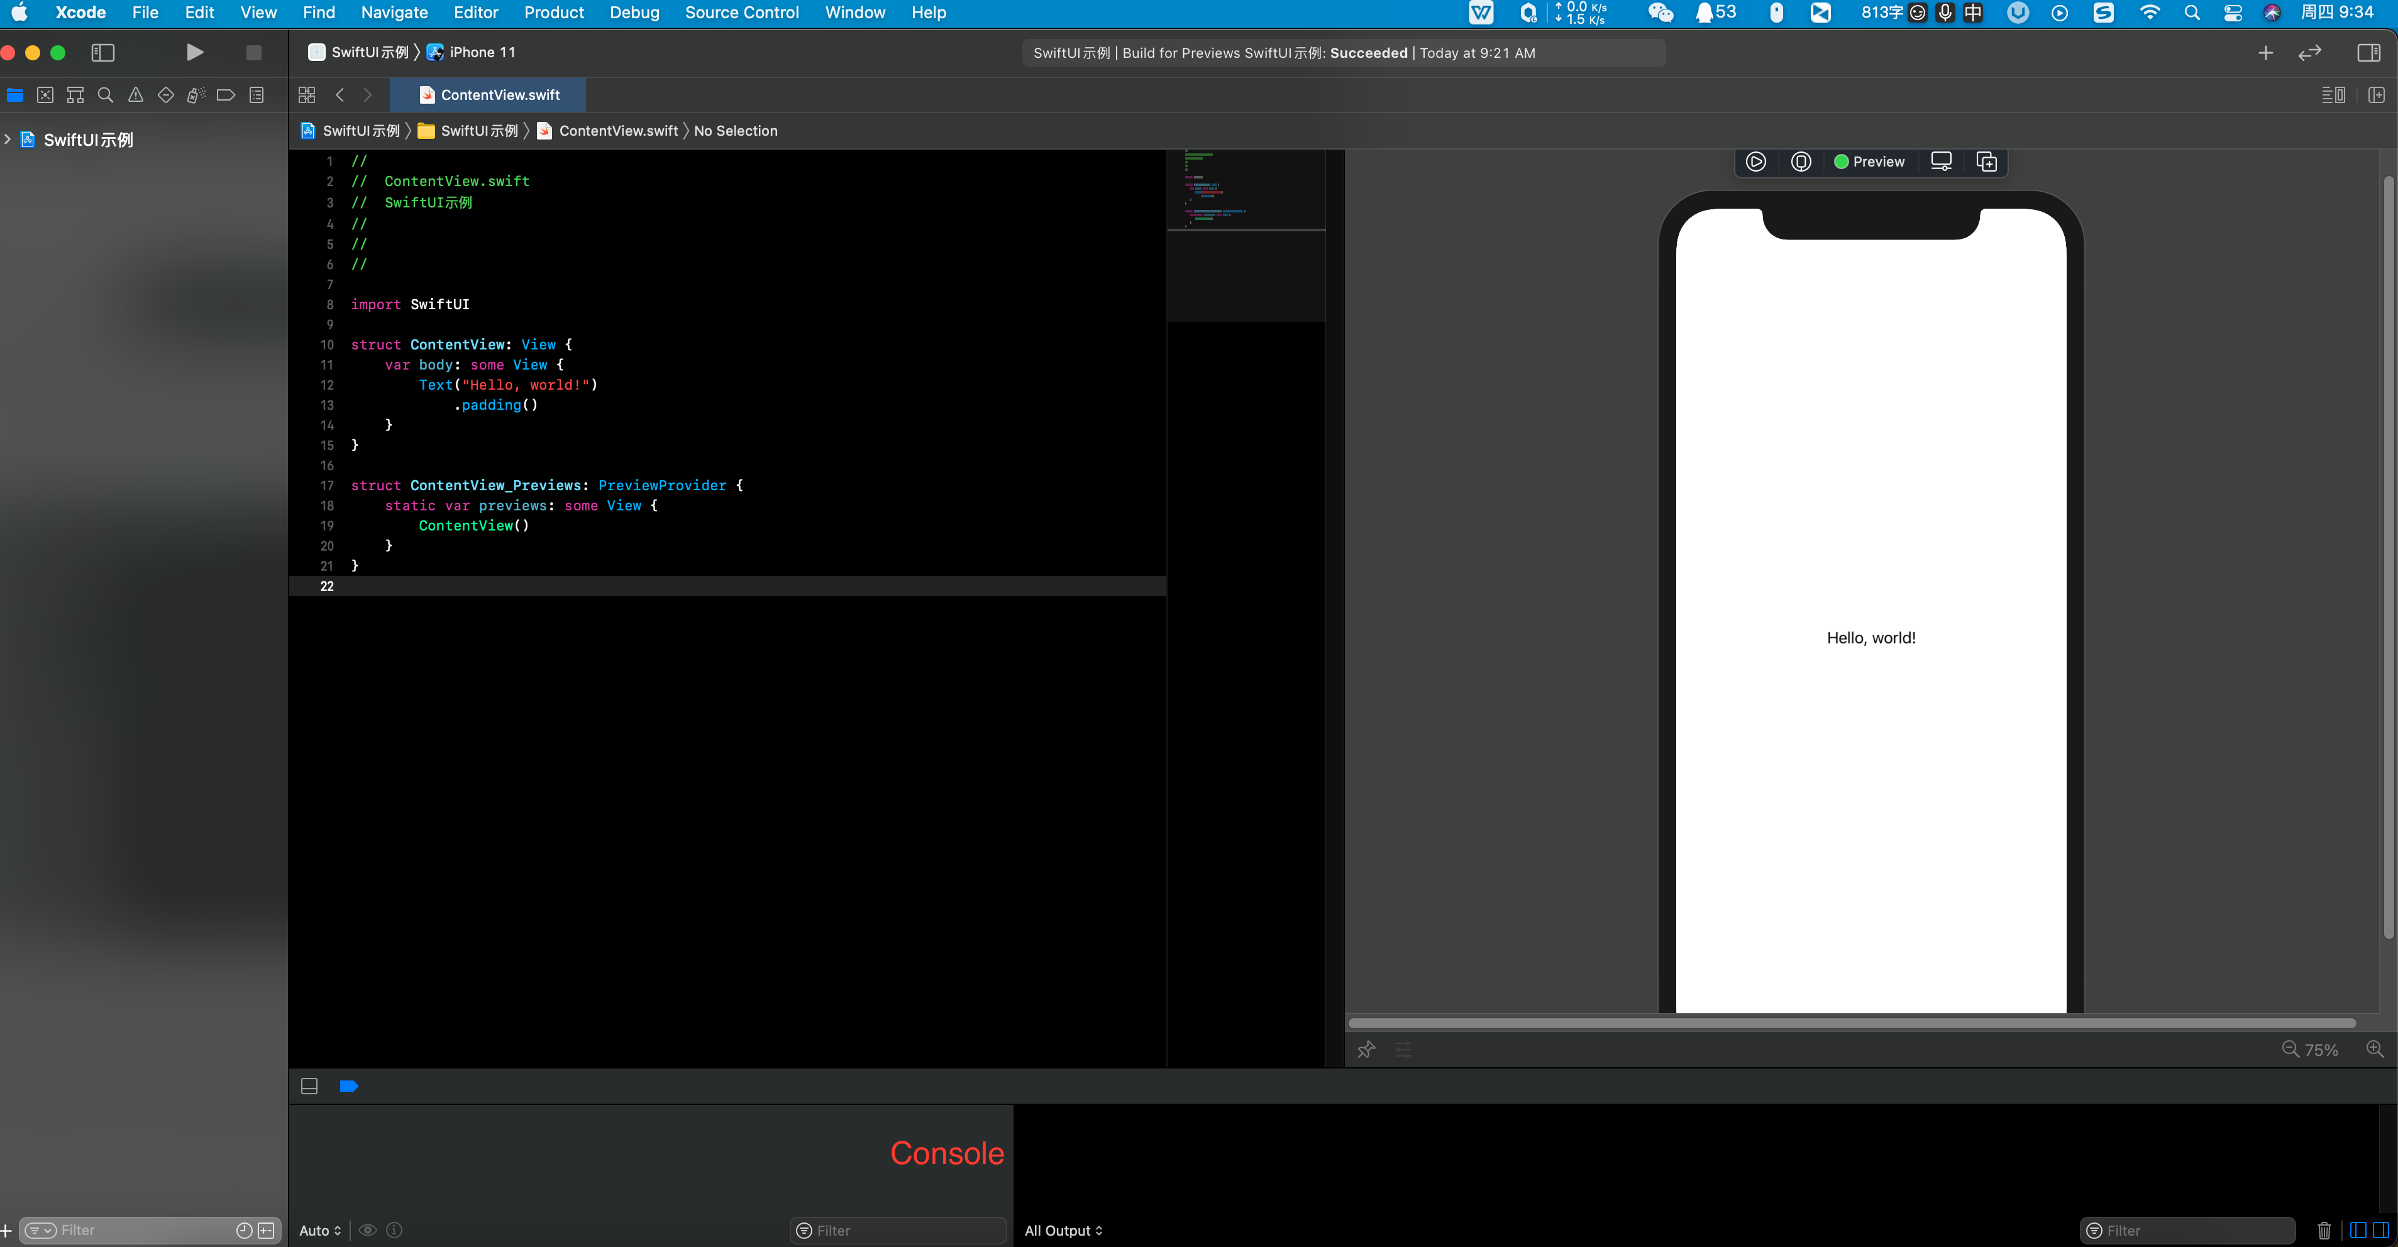Add a new editor pane
The width and height of the screenshot is (2398, 1247).
click(x=2375, y=95)
